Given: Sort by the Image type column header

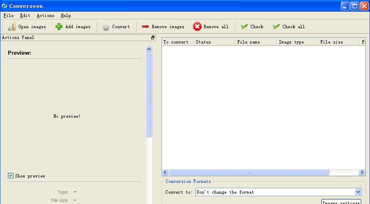Looking at the screenshot, I should coord(297,42).
